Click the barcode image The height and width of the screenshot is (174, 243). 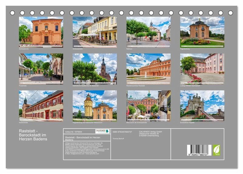(199, 150)
